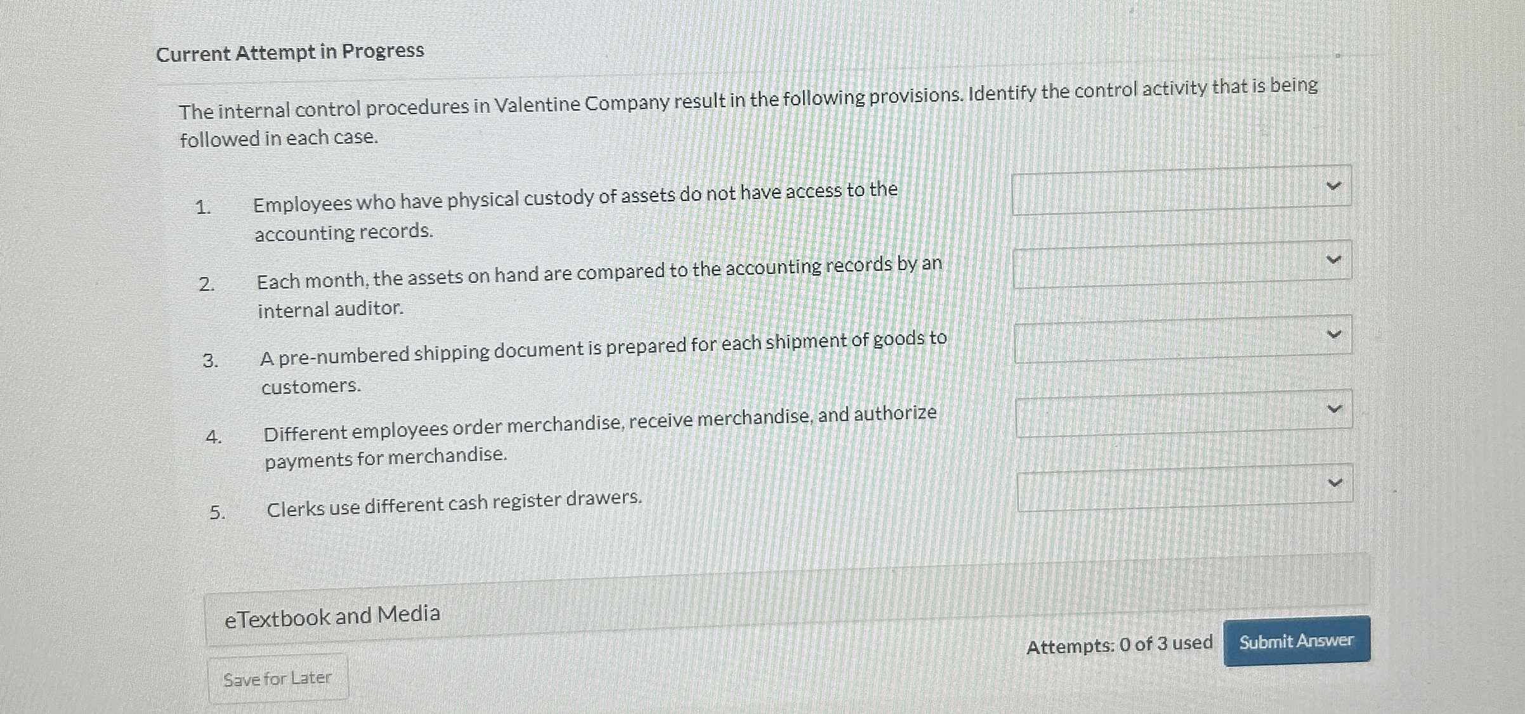
Task: Click the Submit Answer button
Action: (x=1295, y=642)
